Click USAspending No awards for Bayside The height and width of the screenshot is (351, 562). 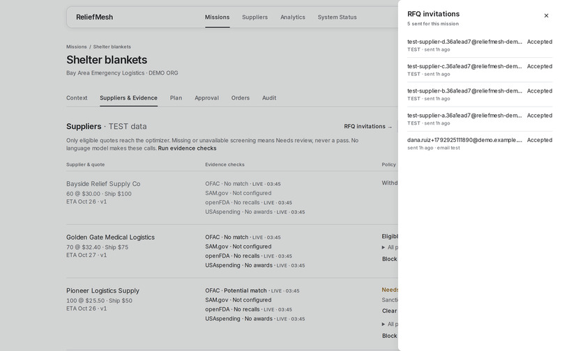[255, 212]
